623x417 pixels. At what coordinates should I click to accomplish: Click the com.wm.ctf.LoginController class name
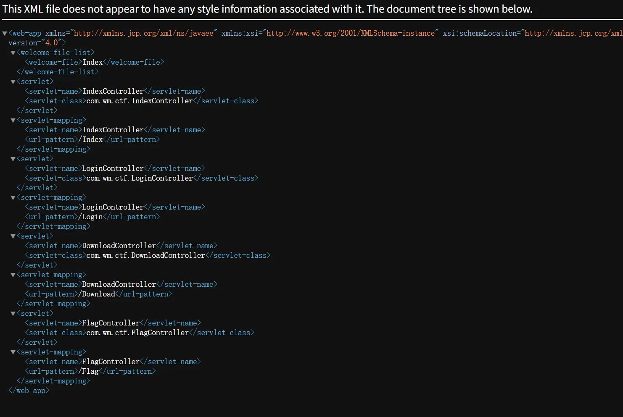point(140,178)
